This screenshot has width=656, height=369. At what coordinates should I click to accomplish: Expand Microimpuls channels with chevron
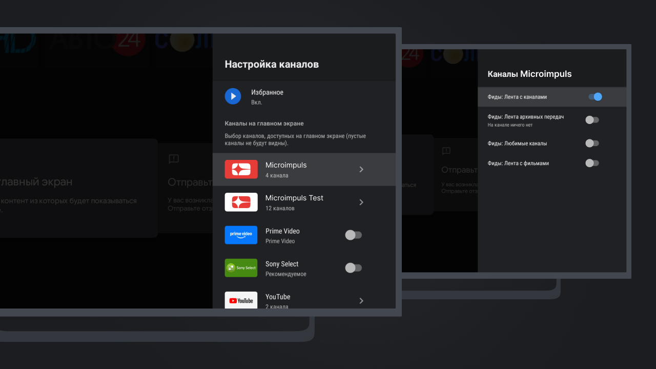click(361, 169)
